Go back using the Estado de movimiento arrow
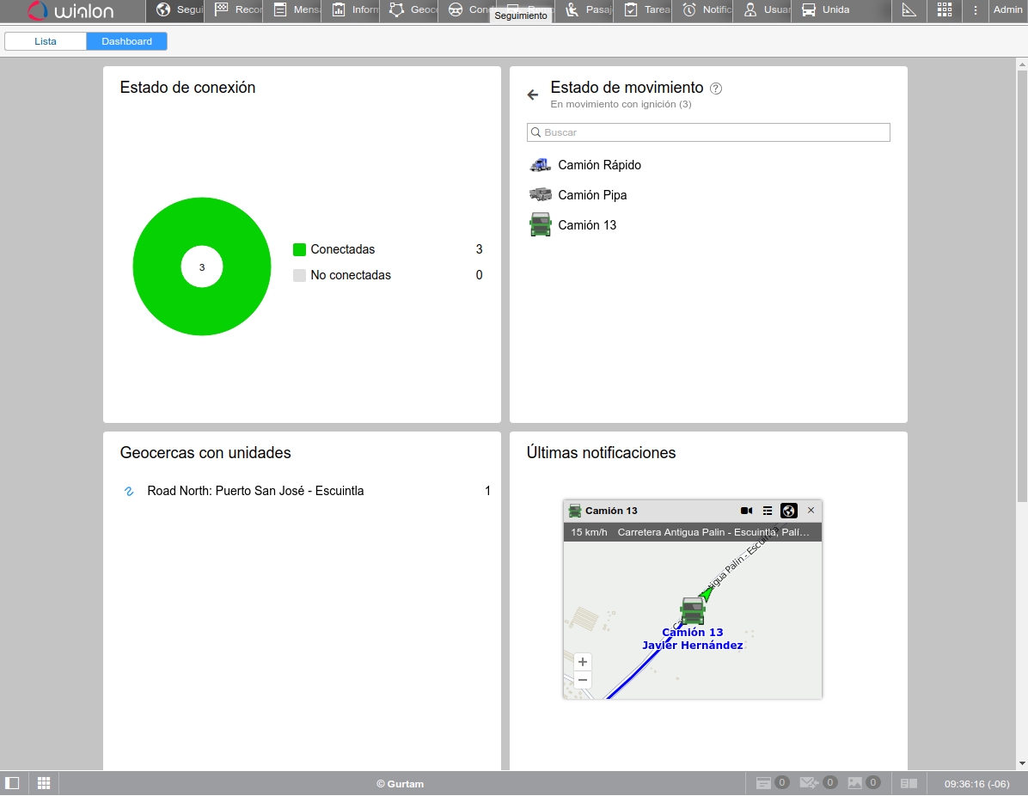Screen dimensions: 1028x796 coord(533,95)
